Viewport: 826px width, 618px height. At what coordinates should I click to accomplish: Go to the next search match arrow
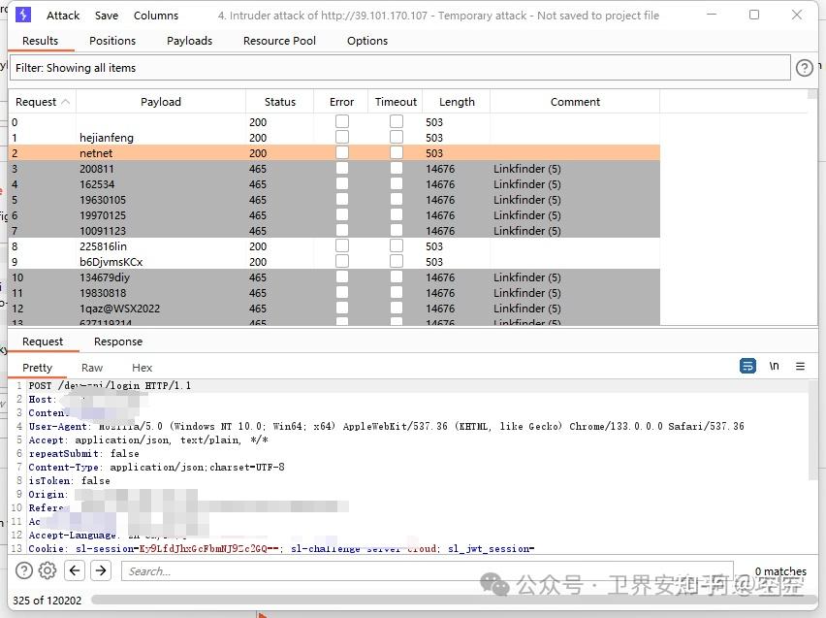[101, 570]
